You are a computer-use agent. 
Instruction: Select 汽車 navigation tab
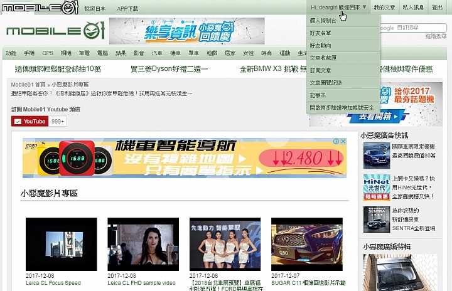(157, 53)
